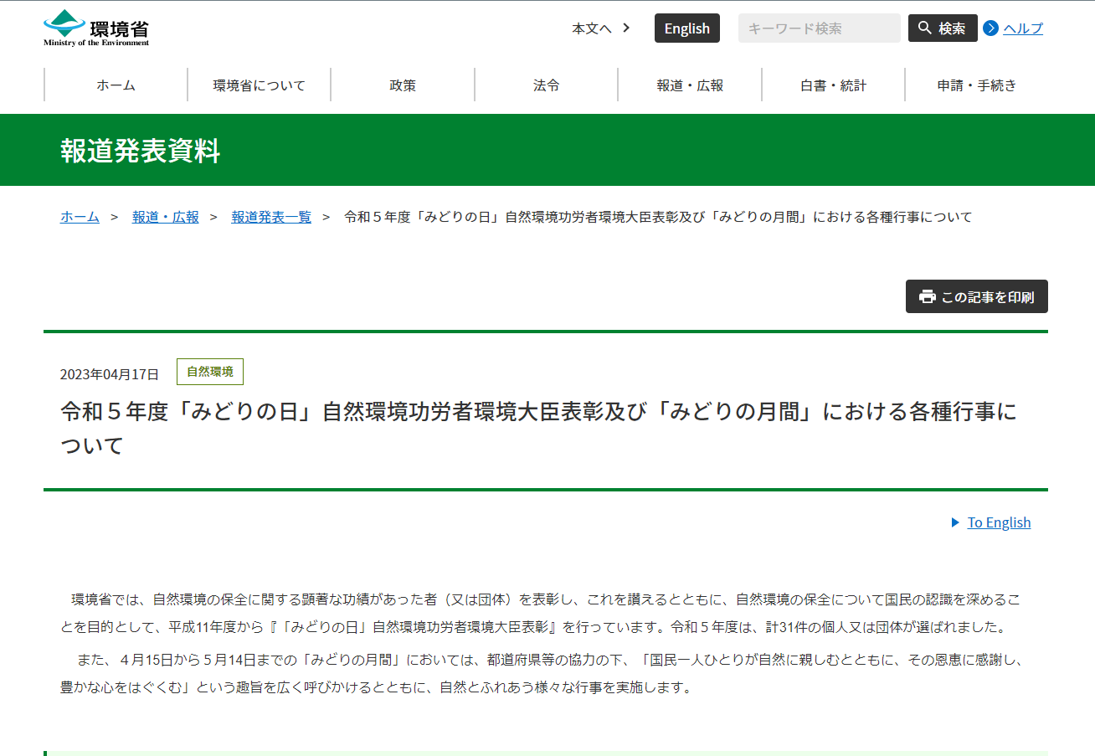This screenshot has height=756, width=1095.
Task: Click the この記事を印刷 button
Action: [x=976, y=296]
